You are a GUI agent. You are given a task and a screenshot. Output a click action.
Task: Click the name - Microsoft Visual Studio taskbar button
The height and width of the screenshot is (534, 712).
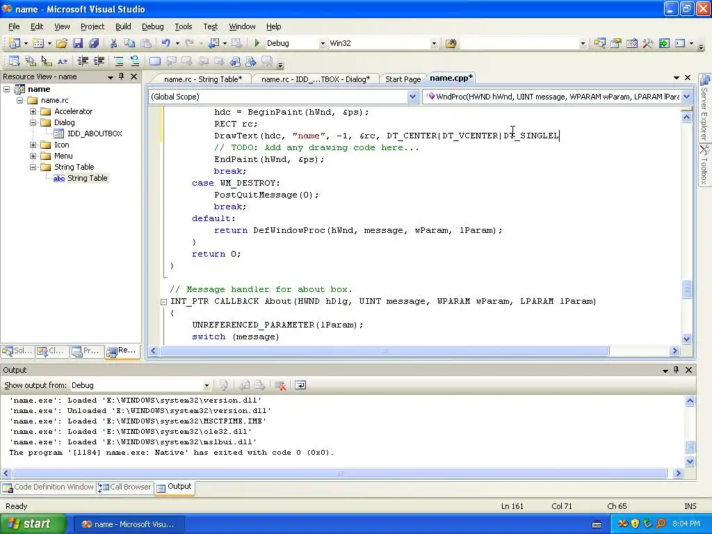coord(129,524)
